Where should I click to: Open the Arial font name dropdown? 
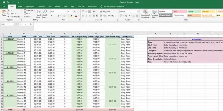tap(66, 12)
